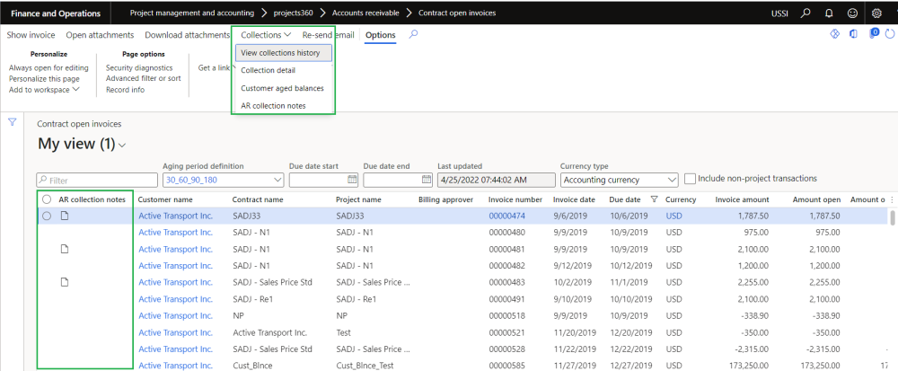Viewport: 898px width, 371px height.
Task: Click the search magnifier in black header
Action: [x=805, y=13]
